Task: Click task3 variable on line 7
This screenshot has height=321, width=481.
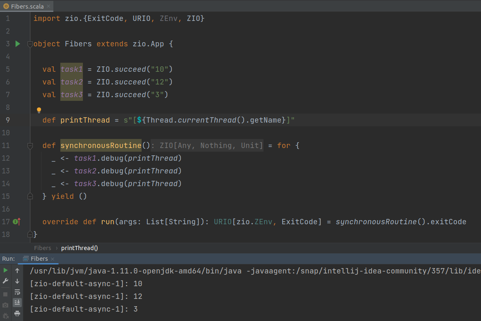Action: click(x=71, y=95)
